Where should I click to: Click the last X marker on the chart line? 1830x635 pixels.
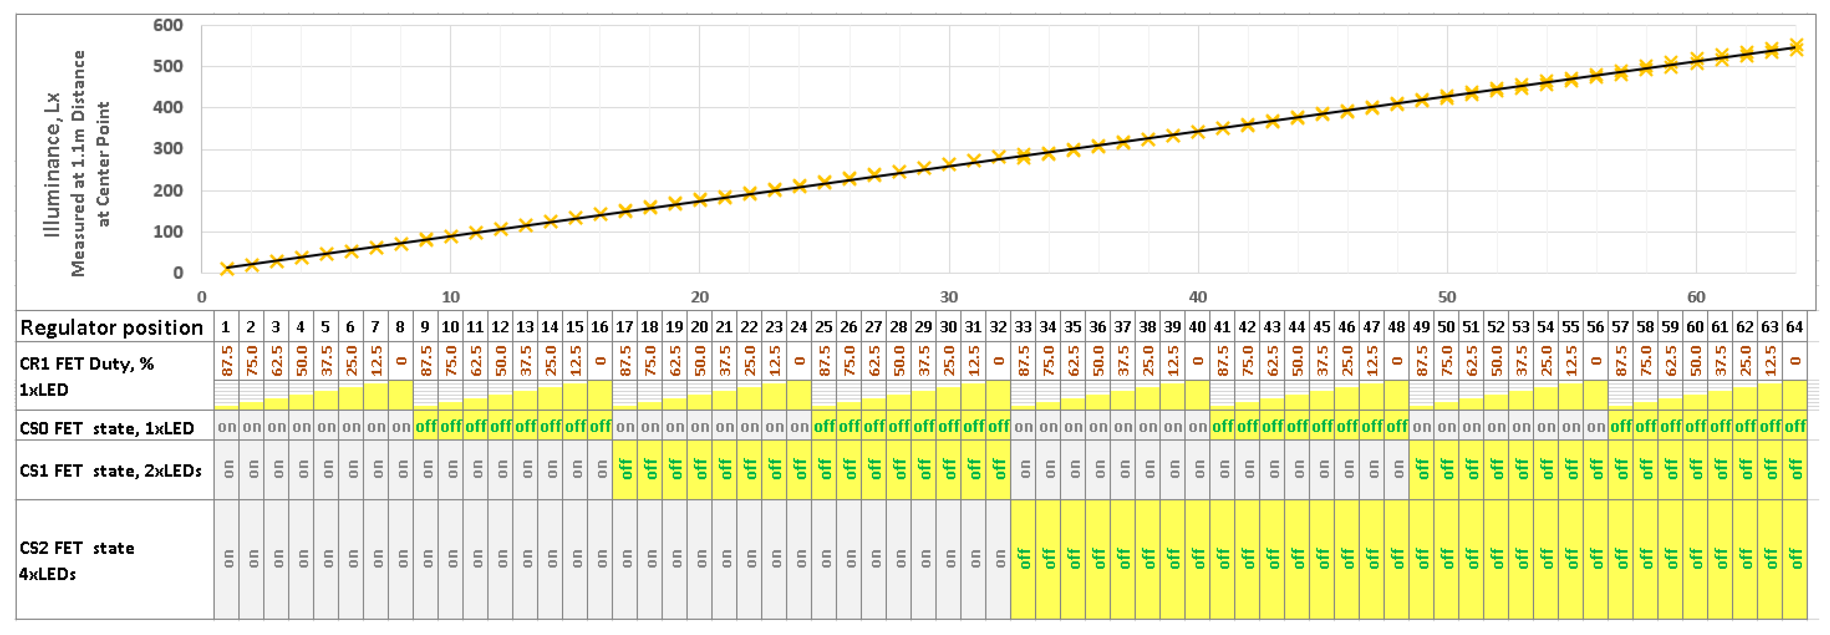pos(1796,47)
